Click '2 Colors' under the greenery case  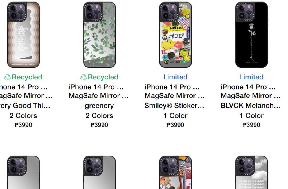[99, 116]
